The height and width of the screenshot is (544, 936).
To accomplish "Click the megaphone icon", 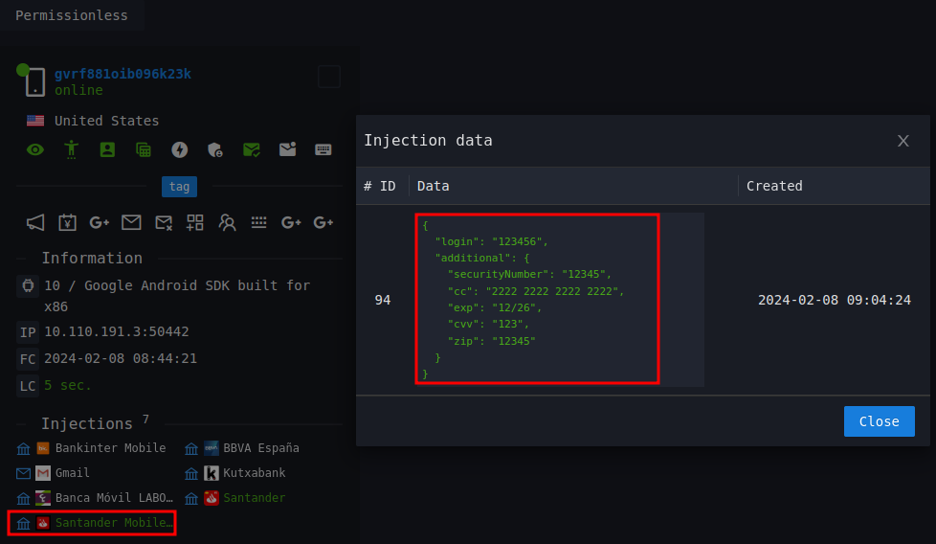I will (35, 223).
